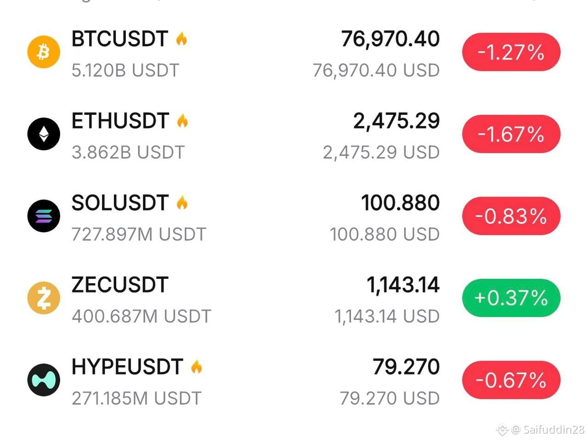Select the SOLUSDT price 100.880
588x441 pixels.
[x=401, y=203]
